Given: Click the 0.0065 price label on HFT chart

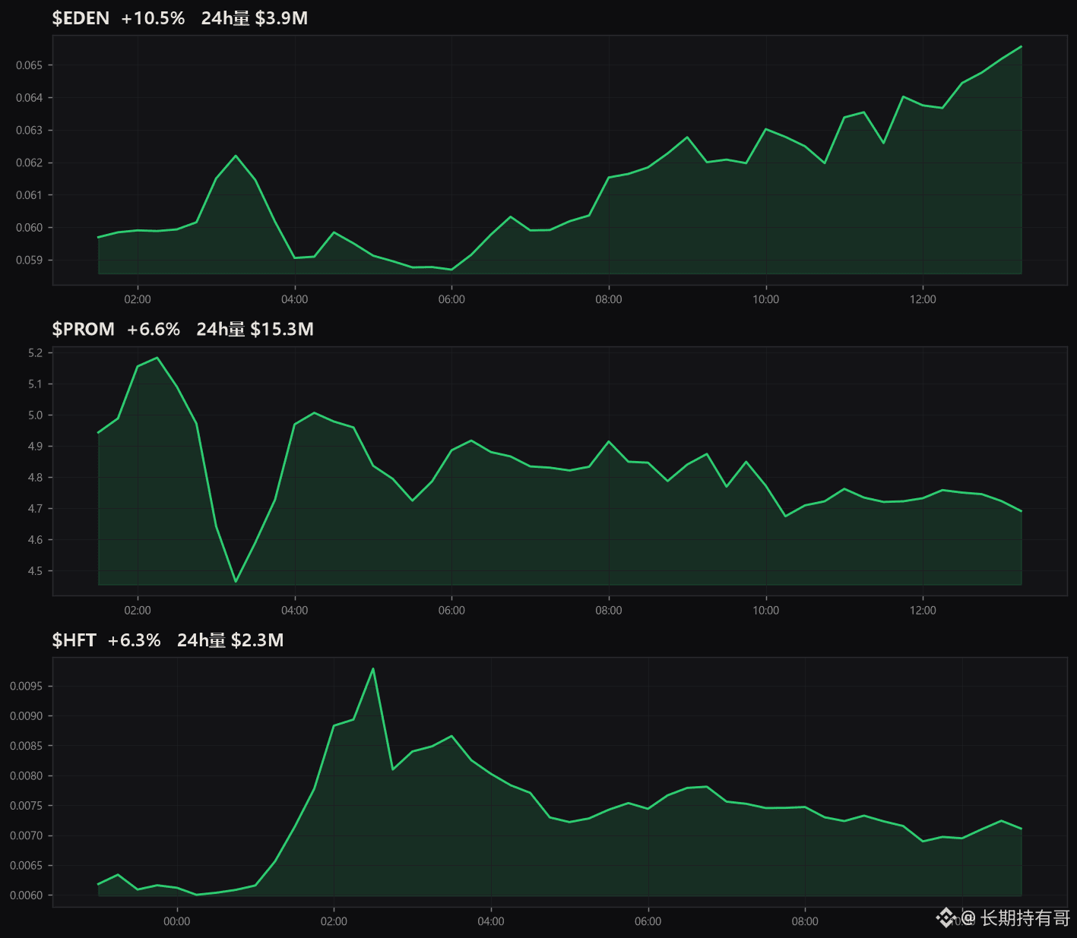Looking at the screenshot, I should (x=27, y=866).
